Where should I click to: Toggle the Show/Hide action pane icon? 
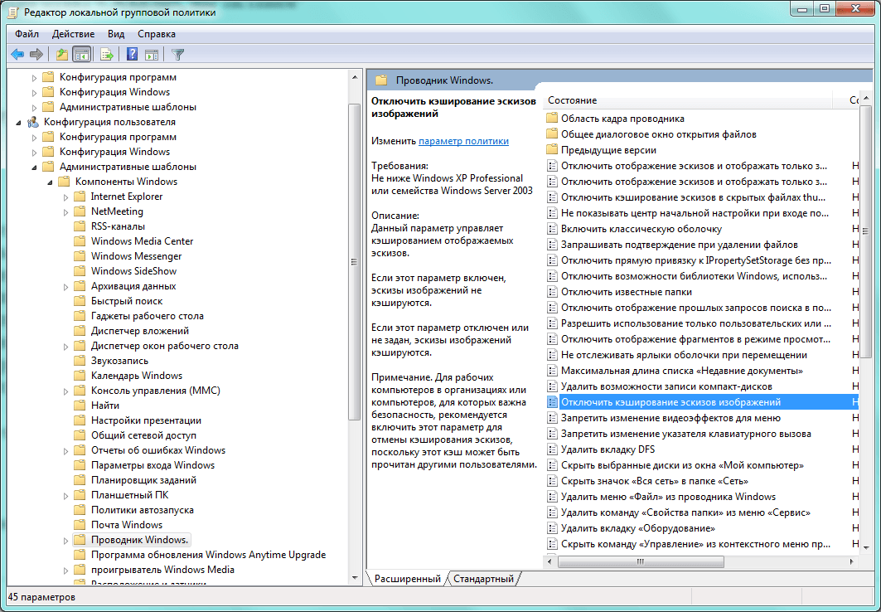pos(151,55)
